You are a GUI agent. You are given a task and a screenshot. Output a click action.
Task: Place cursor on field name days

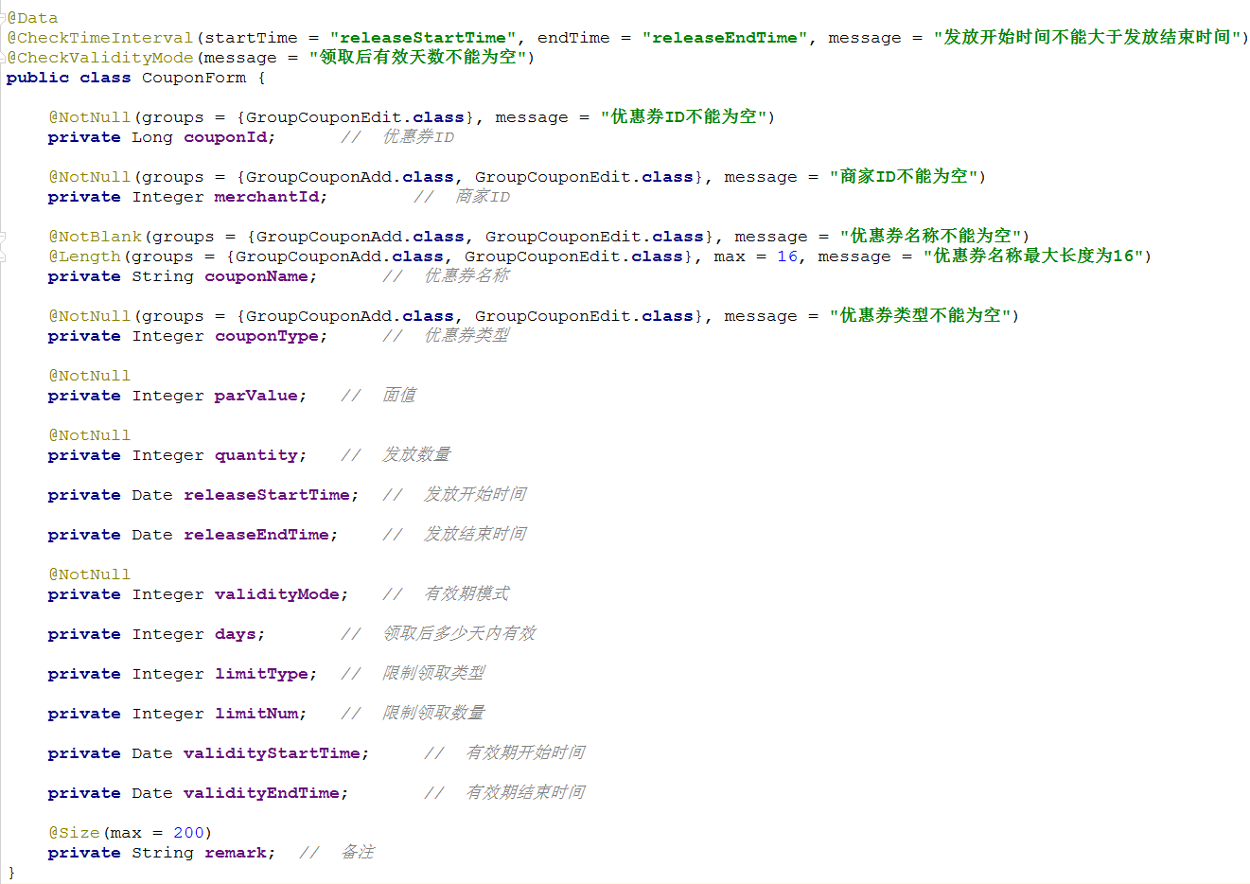(x=236, y=634)
